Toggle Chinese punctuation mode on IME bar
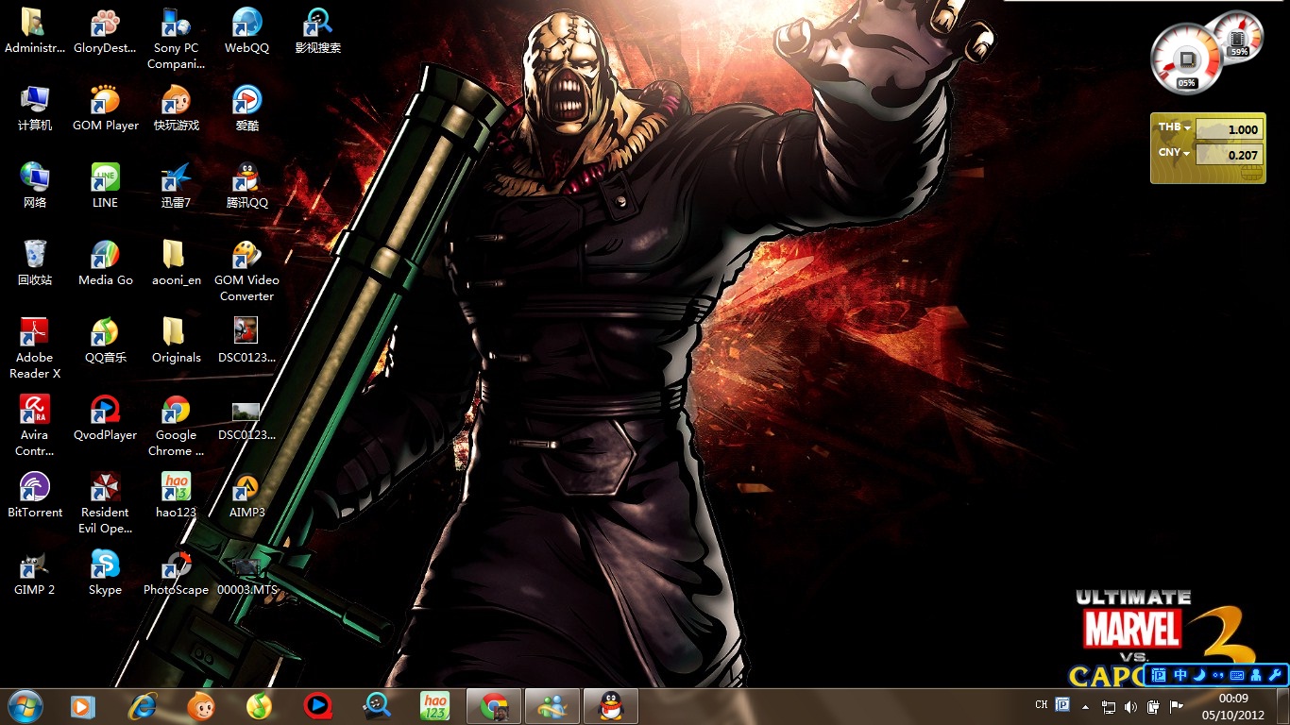The image size is (1290, 725). tap(1218, 675)
